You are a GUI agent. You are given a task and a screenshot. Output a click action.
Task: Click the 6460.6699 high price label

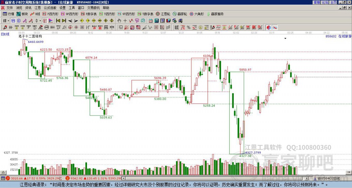36,42
